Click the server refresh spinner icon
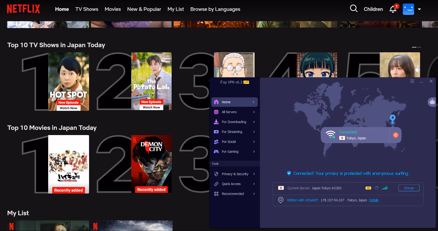This screenshot has width=438, height=231. pos(377,188)
